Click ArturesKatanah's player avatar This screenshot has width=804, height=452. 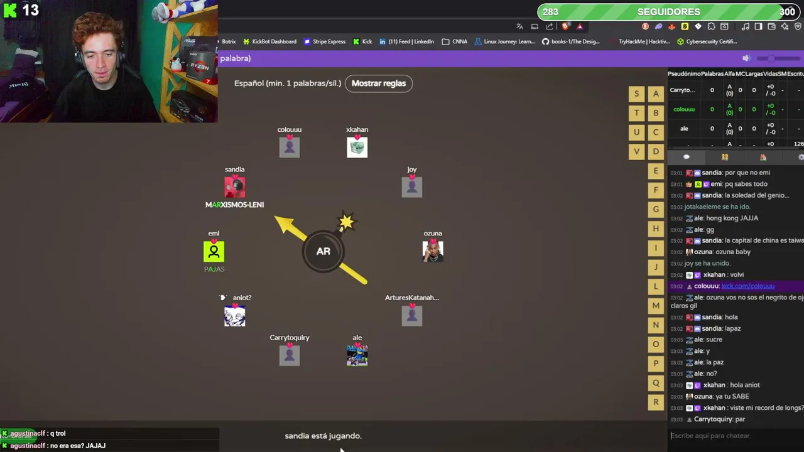pos(411,316)
